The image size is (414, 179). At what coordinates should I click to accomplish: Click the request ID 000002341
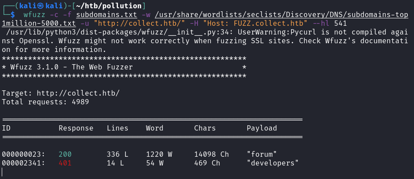(21, 163)
